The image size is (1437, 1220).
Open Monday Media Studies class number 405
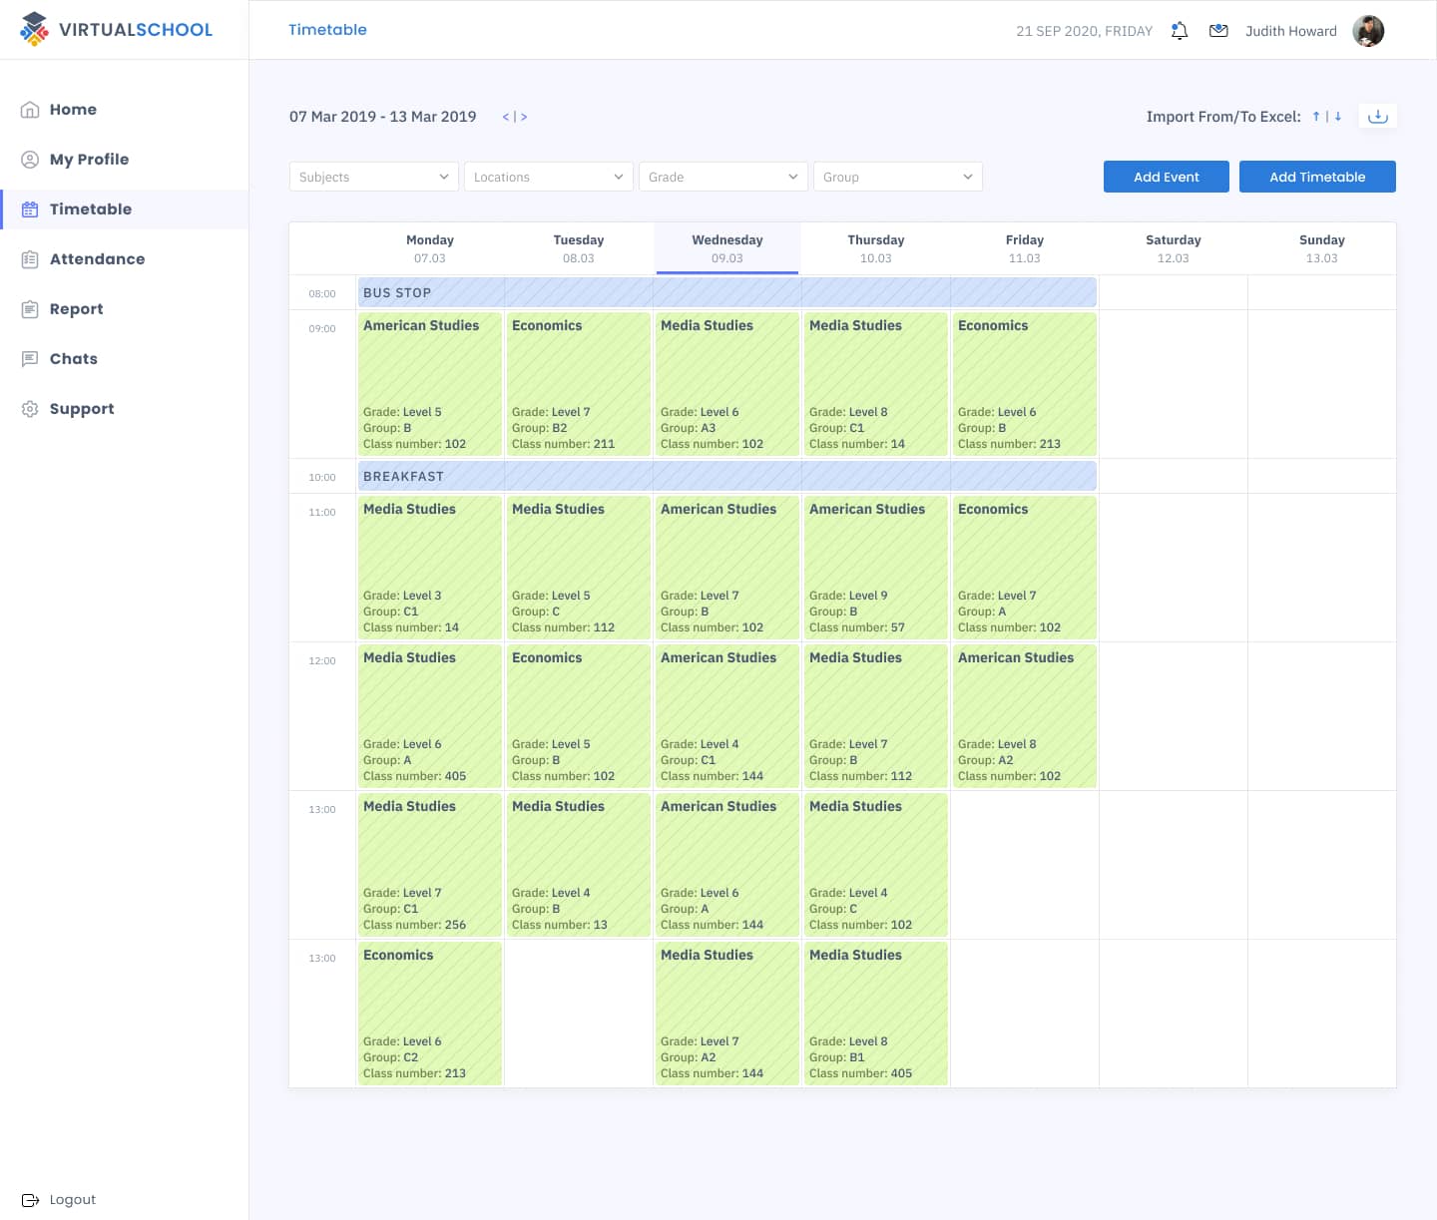[x=430, y=716]
